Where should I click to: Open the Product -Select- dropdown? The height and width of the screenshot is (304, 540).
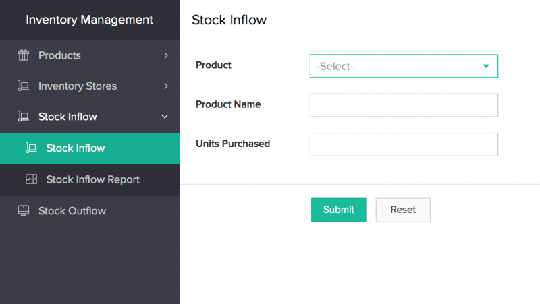tap(398, 66)
